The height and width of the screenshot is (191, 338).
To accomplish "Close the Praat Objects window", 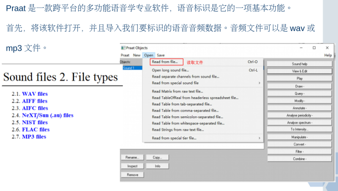I will 327,48.
